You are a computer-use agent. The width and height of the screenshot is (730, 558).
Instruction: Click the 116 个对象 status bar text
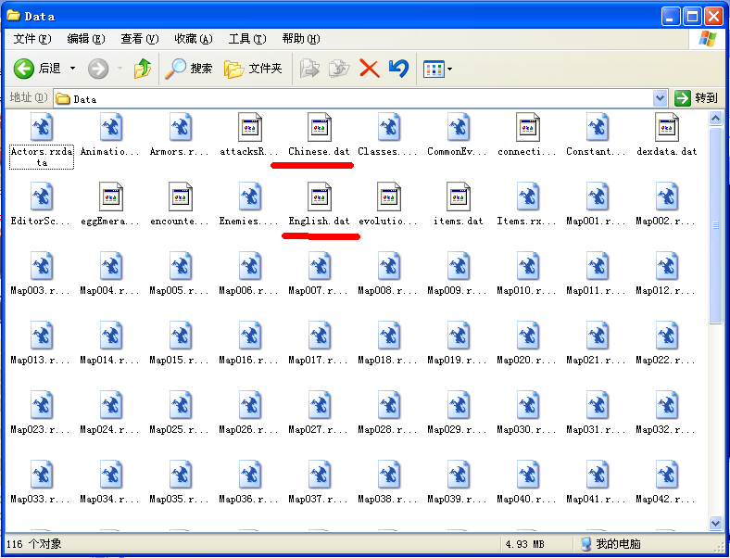[34, 544]
